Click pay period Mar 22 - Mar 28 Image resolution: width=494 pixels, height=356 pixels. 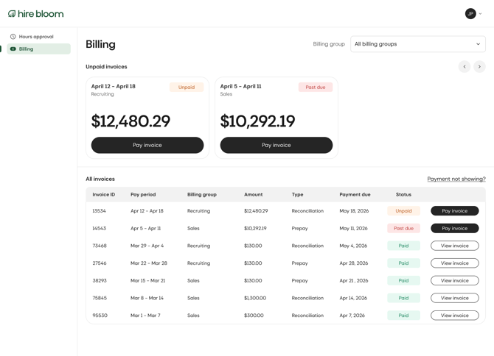click(149, 263)
